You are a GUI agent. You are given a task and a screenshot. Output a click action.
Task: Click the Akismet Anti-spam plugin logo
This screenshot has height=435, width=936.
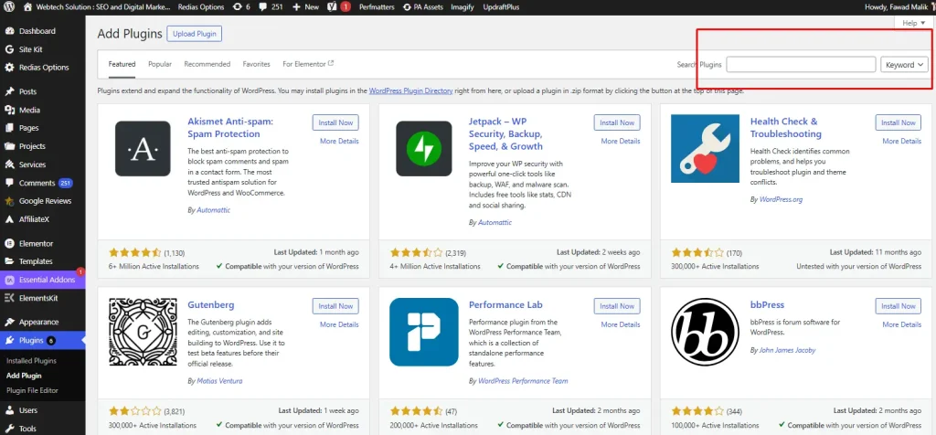click(x=143, y=149)
